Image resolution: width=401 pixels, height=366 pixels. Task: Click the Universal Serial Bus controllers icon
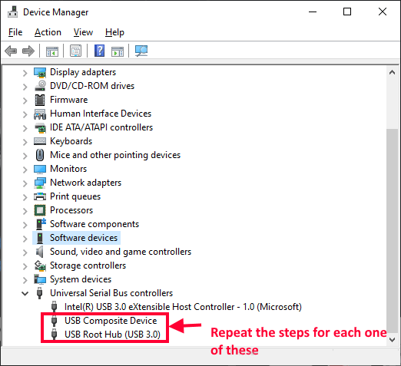click(x=39, y=293)
